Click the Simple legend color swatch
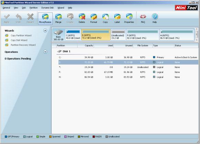 point(38,137)
